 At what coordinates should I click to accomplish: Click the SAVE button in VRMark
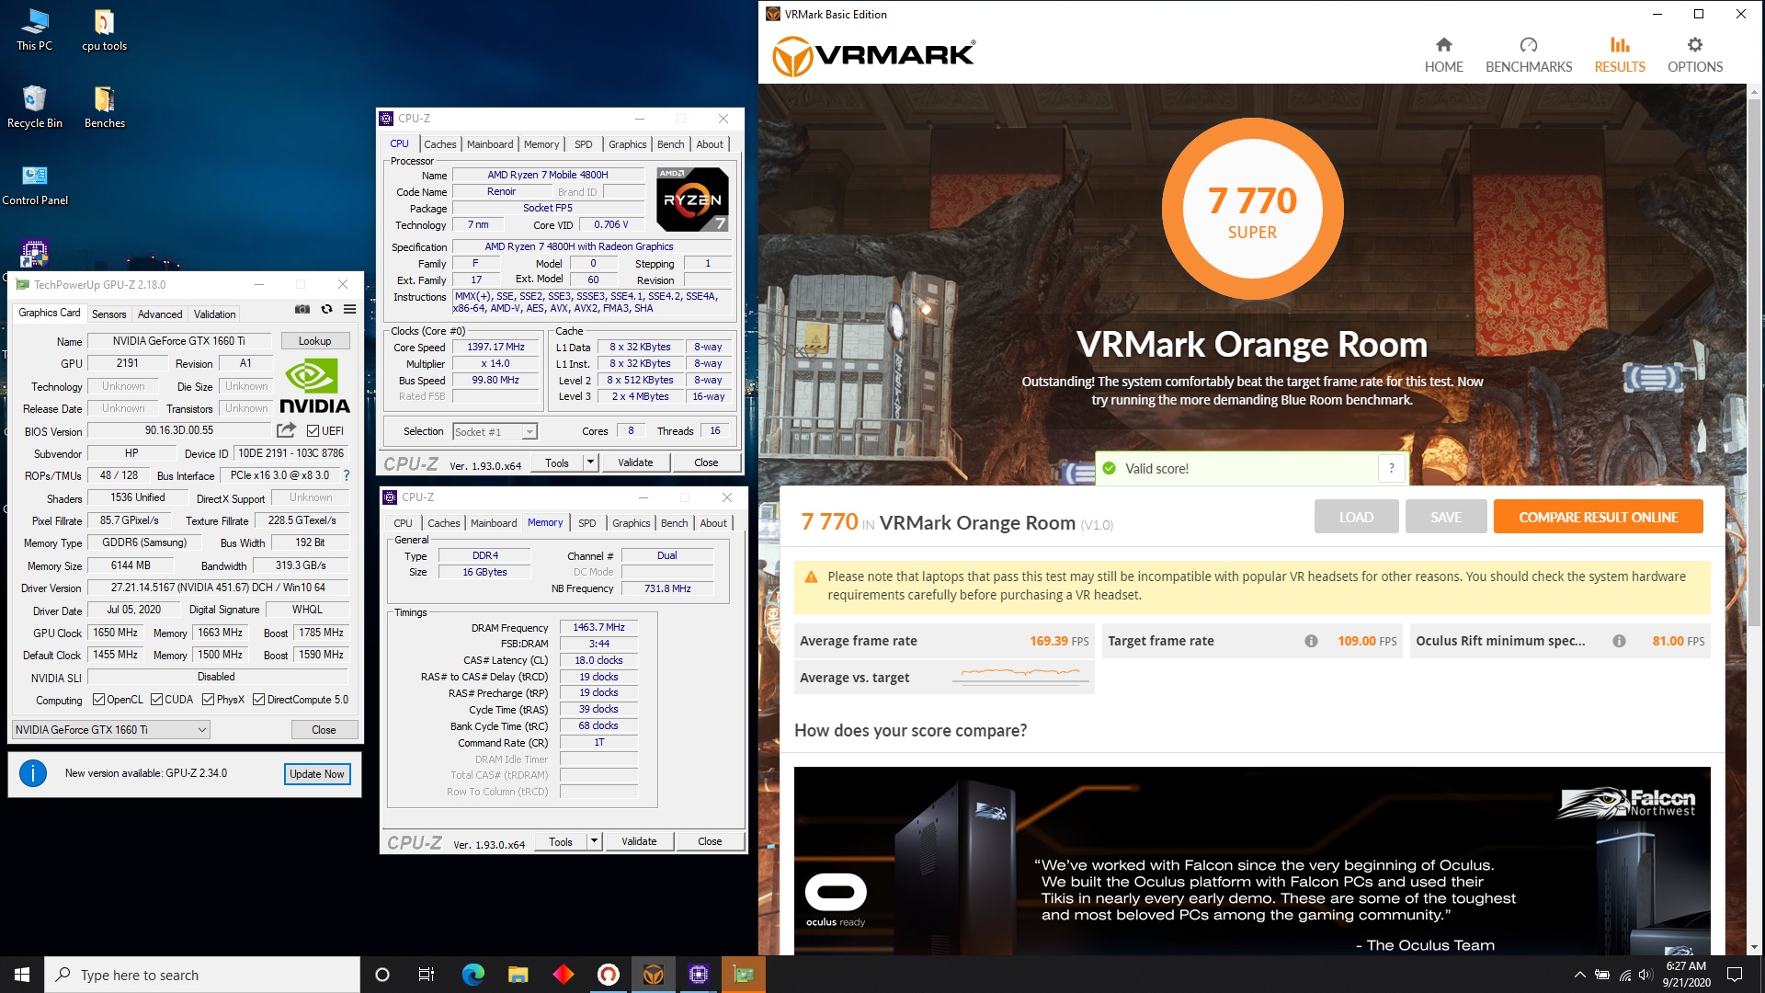click(x=1446, y=518)
